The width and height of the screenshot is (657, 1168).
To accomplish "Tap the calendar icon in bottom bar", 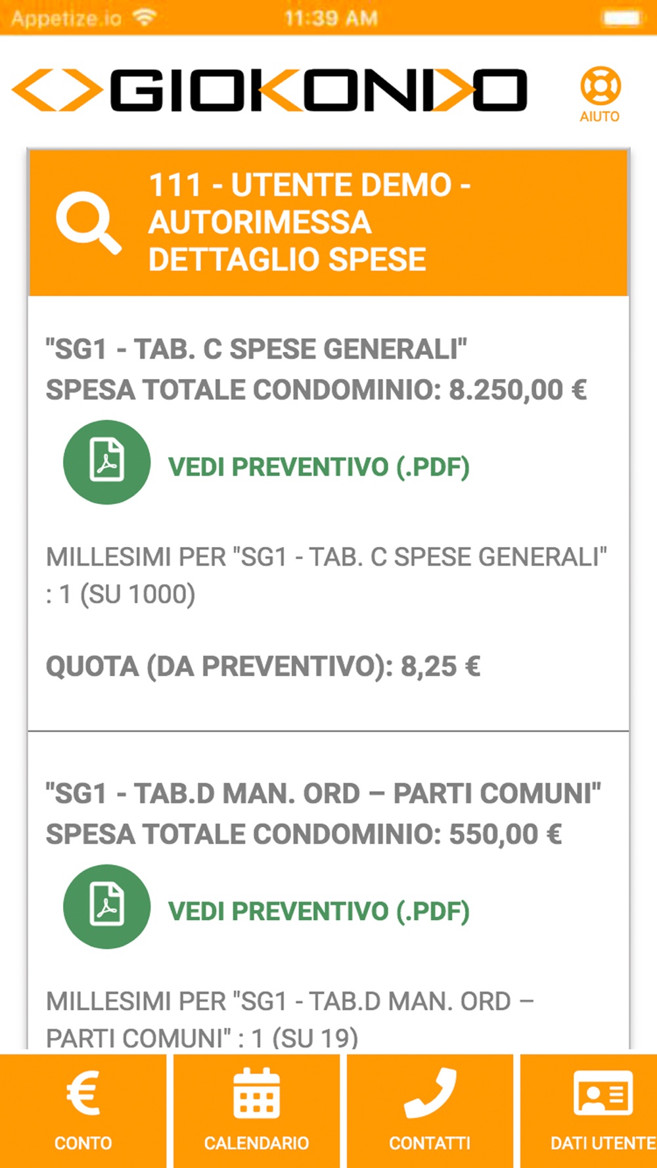I will pos(256,1094).
